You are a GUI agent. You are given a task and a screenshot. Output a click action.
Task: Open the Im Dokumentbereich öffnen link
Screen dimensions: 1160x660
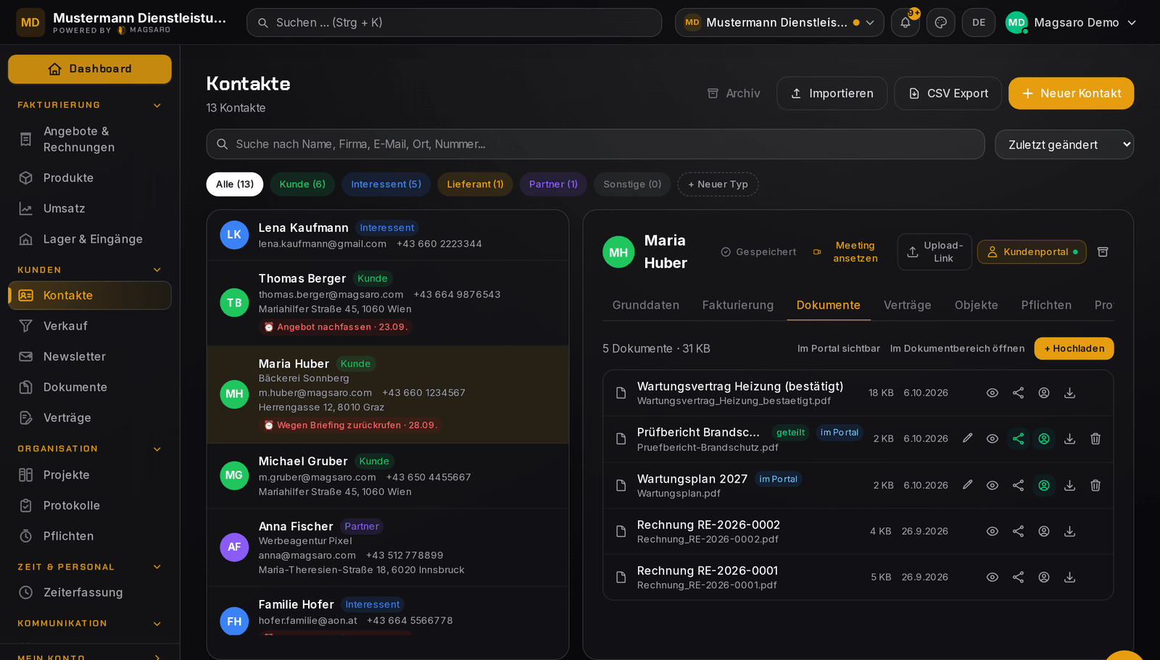pos(958,348)
